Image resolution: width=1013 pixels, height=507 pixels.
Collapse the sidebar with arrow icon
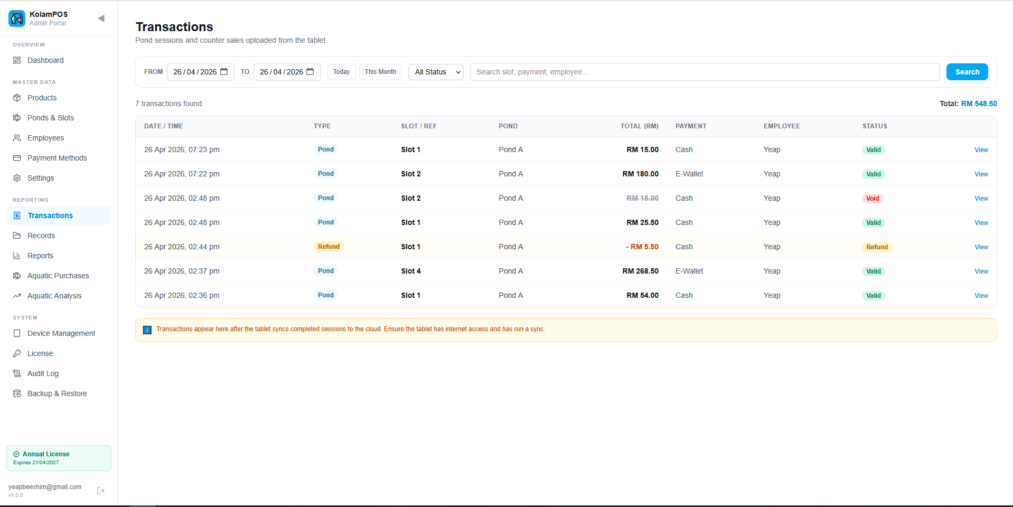[101, 18]
